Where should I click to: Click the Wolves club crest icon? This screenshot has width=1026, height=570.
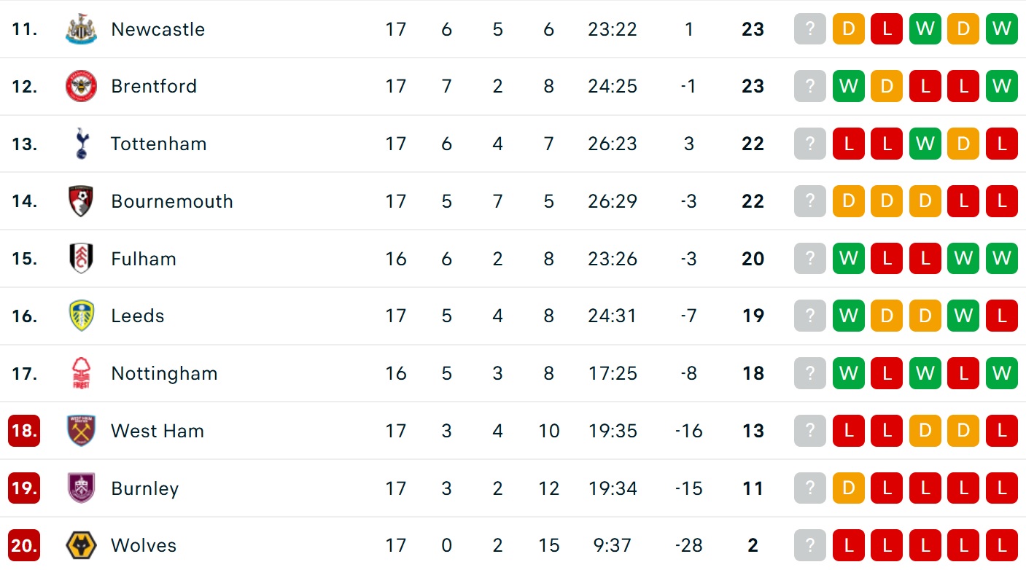(81, 546)
